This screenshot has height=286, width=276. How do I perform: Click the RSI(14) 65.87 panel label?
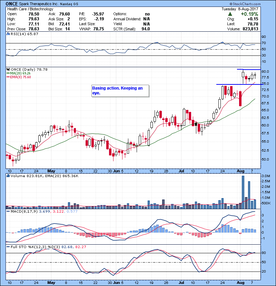tap(24, 34)
